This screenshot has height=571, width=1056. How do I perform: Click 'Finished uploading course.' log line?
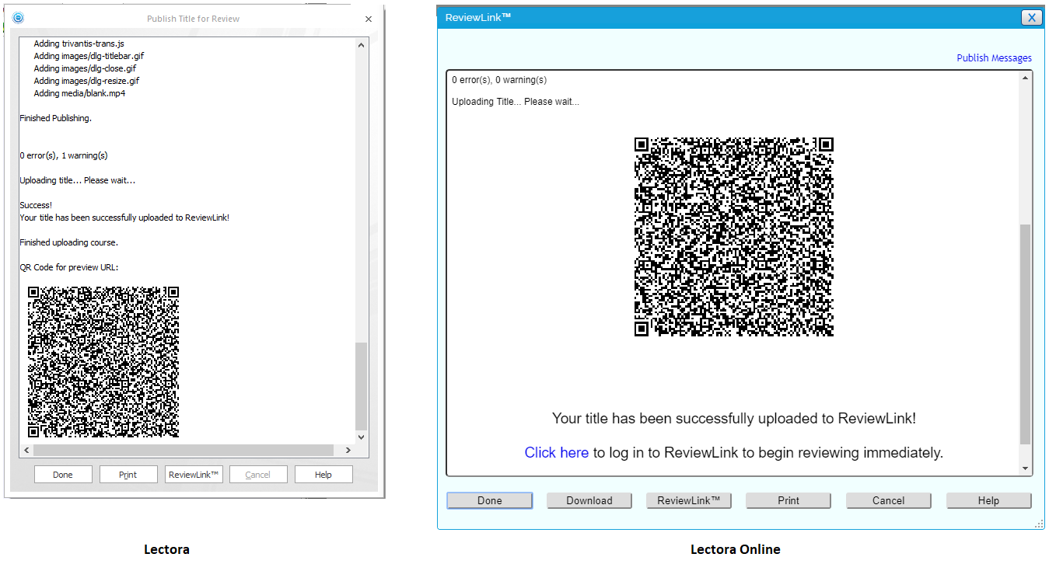point(68,243)
